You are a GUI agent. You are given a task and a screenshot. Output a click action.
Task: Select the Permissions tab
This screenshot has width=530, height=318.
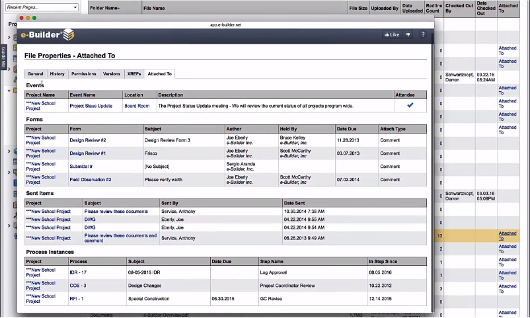point(84,74)
